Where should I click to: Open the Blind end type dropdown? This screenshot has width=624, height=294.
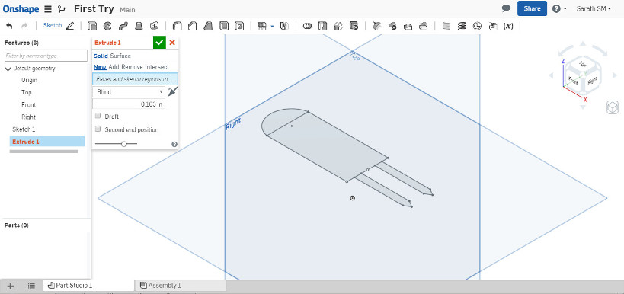tap(129, 92)
